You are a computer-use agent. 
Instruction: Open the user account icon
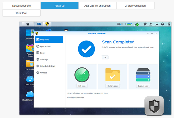tap(151, 24)
